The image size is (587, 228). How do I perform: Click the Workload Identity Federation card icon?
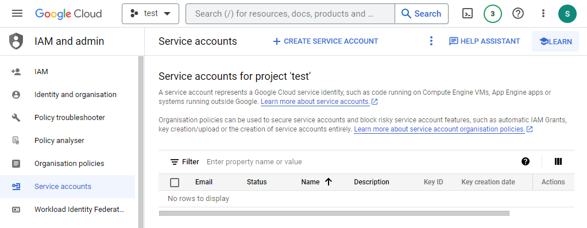16,210
